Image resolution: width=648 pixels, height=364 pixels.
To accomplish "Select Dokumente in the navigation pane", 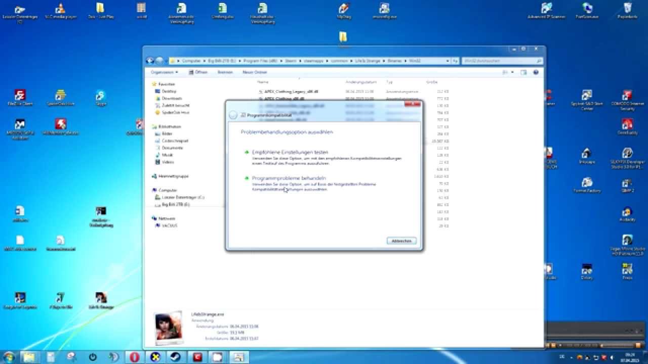I will tap(172, 148).
